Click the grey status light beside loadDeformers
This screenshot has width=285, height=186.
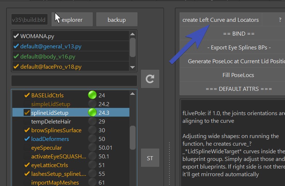92,139
